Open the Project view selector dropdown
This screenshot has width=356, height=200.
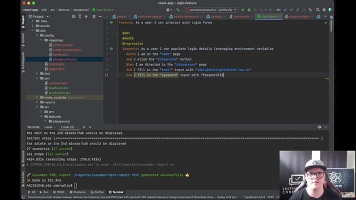pyautogui.click(x=38, y=17)
